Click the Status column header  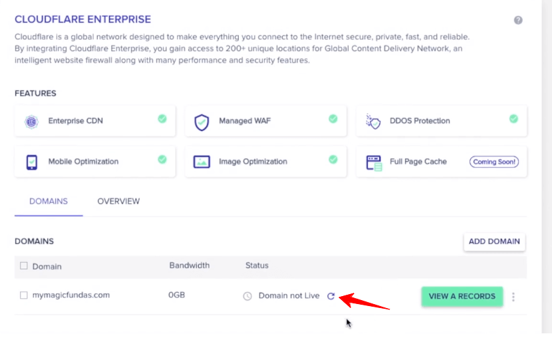click(x=257, y=265)
